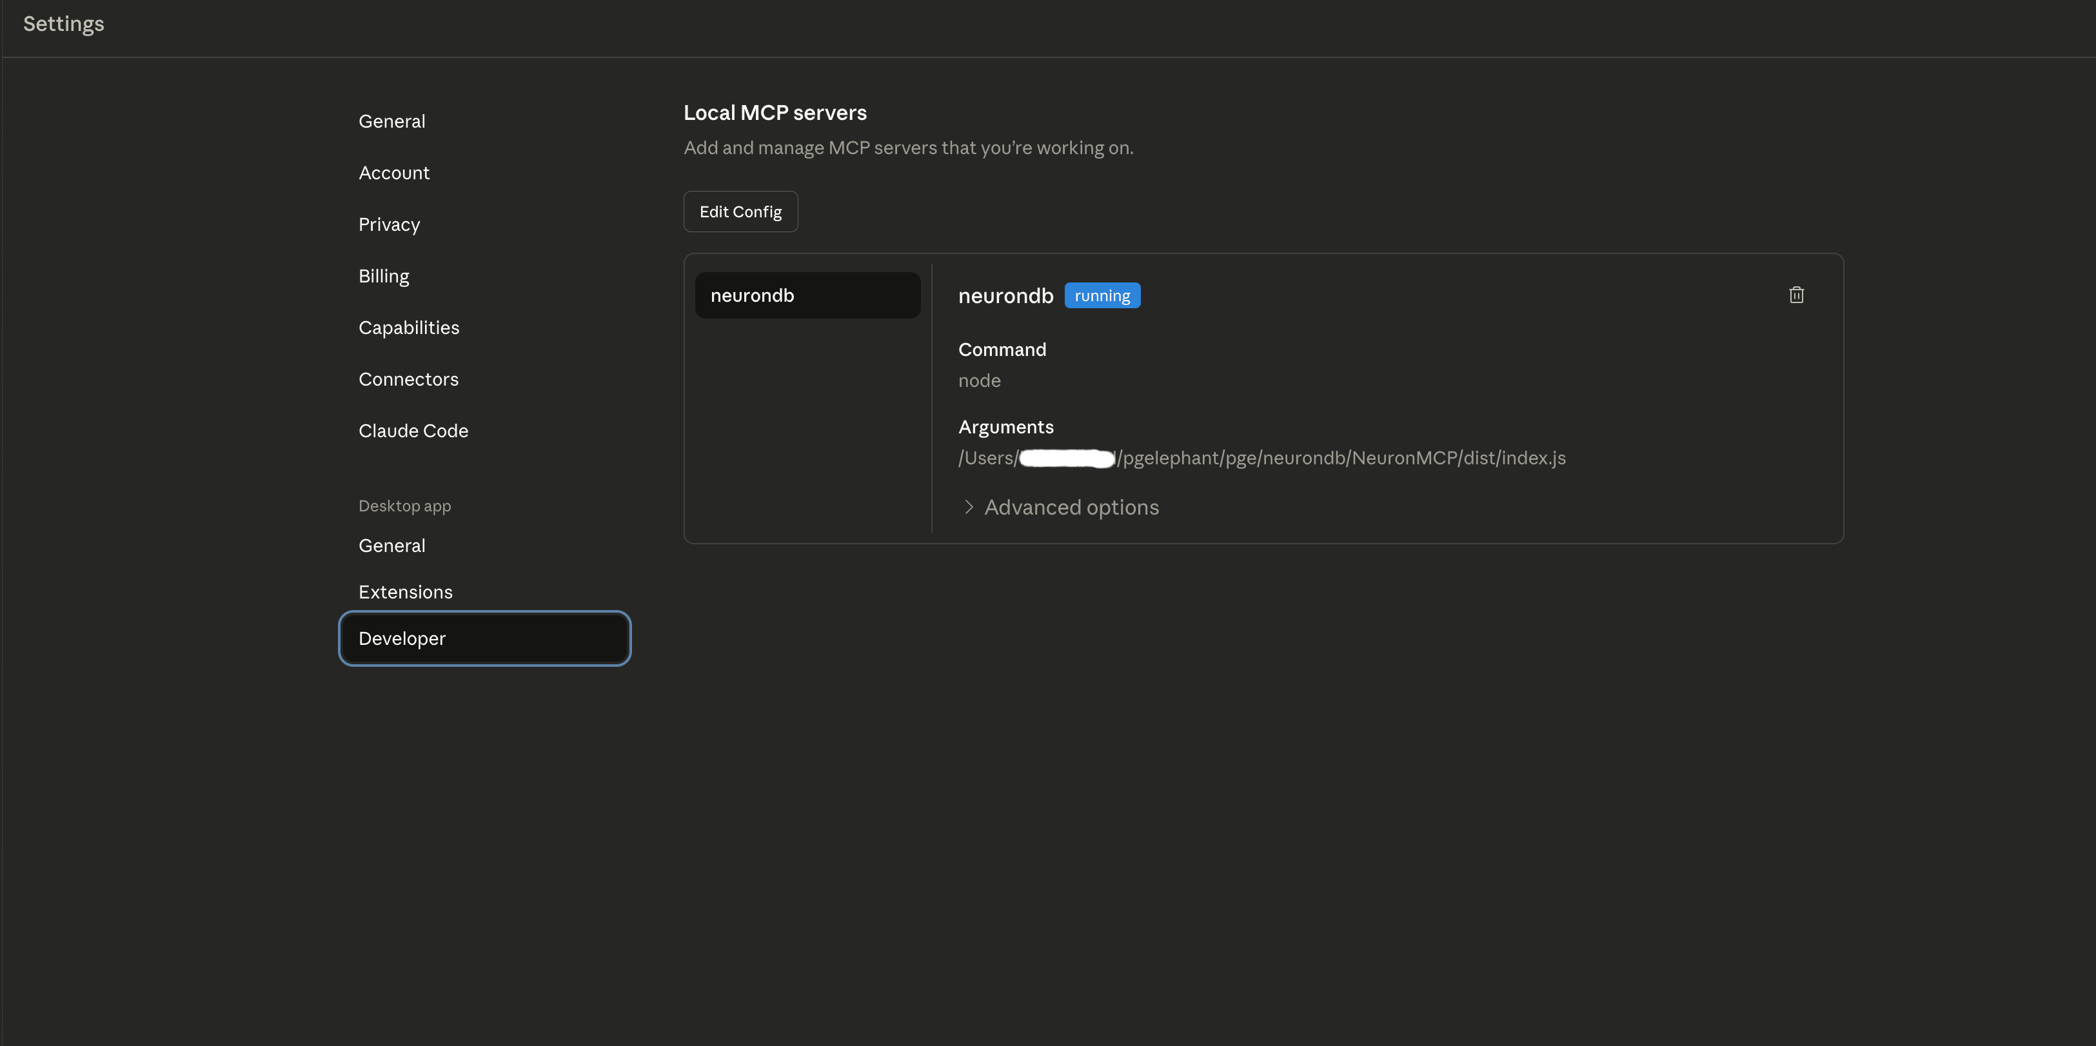This screenshot has width=2096, height=1046.
Task: Open Billing settings
Action: [383, 276]
